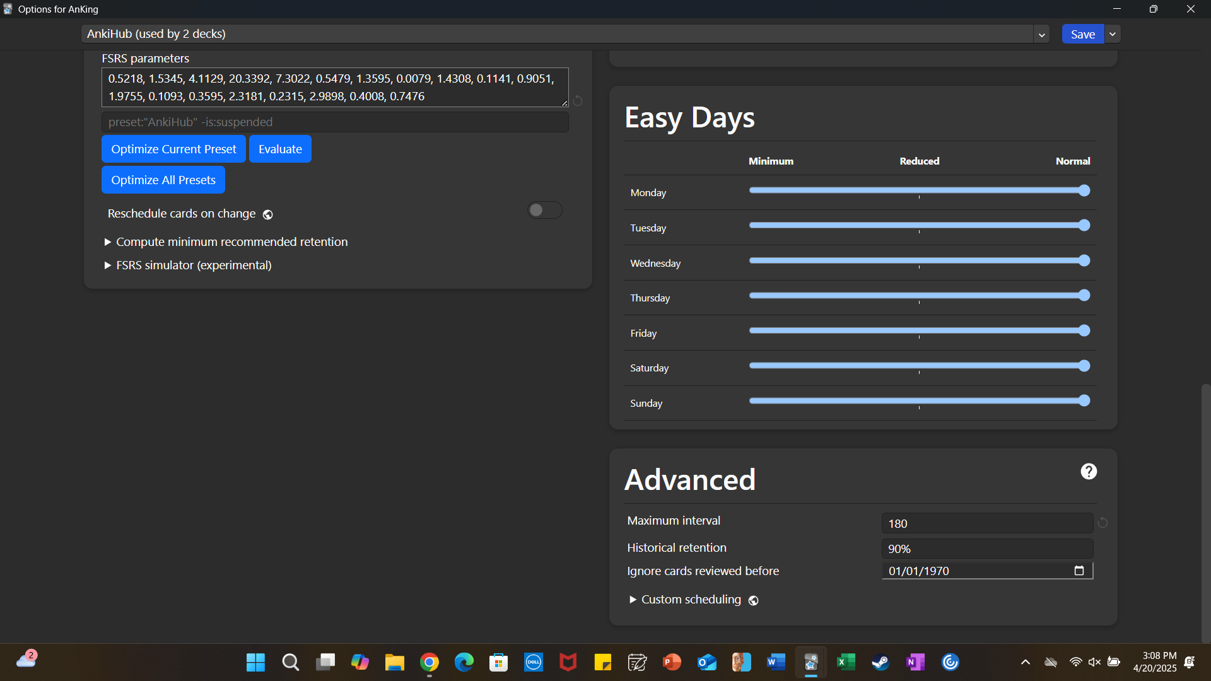Open Microsoft Edge from the taskbar
This screenshot has width=1211, height=681.
[x=464, y=662]
